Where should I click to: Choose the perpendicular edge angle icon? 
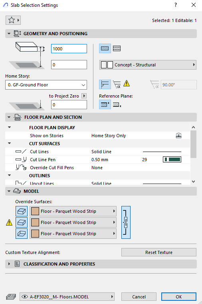point(105,84)
